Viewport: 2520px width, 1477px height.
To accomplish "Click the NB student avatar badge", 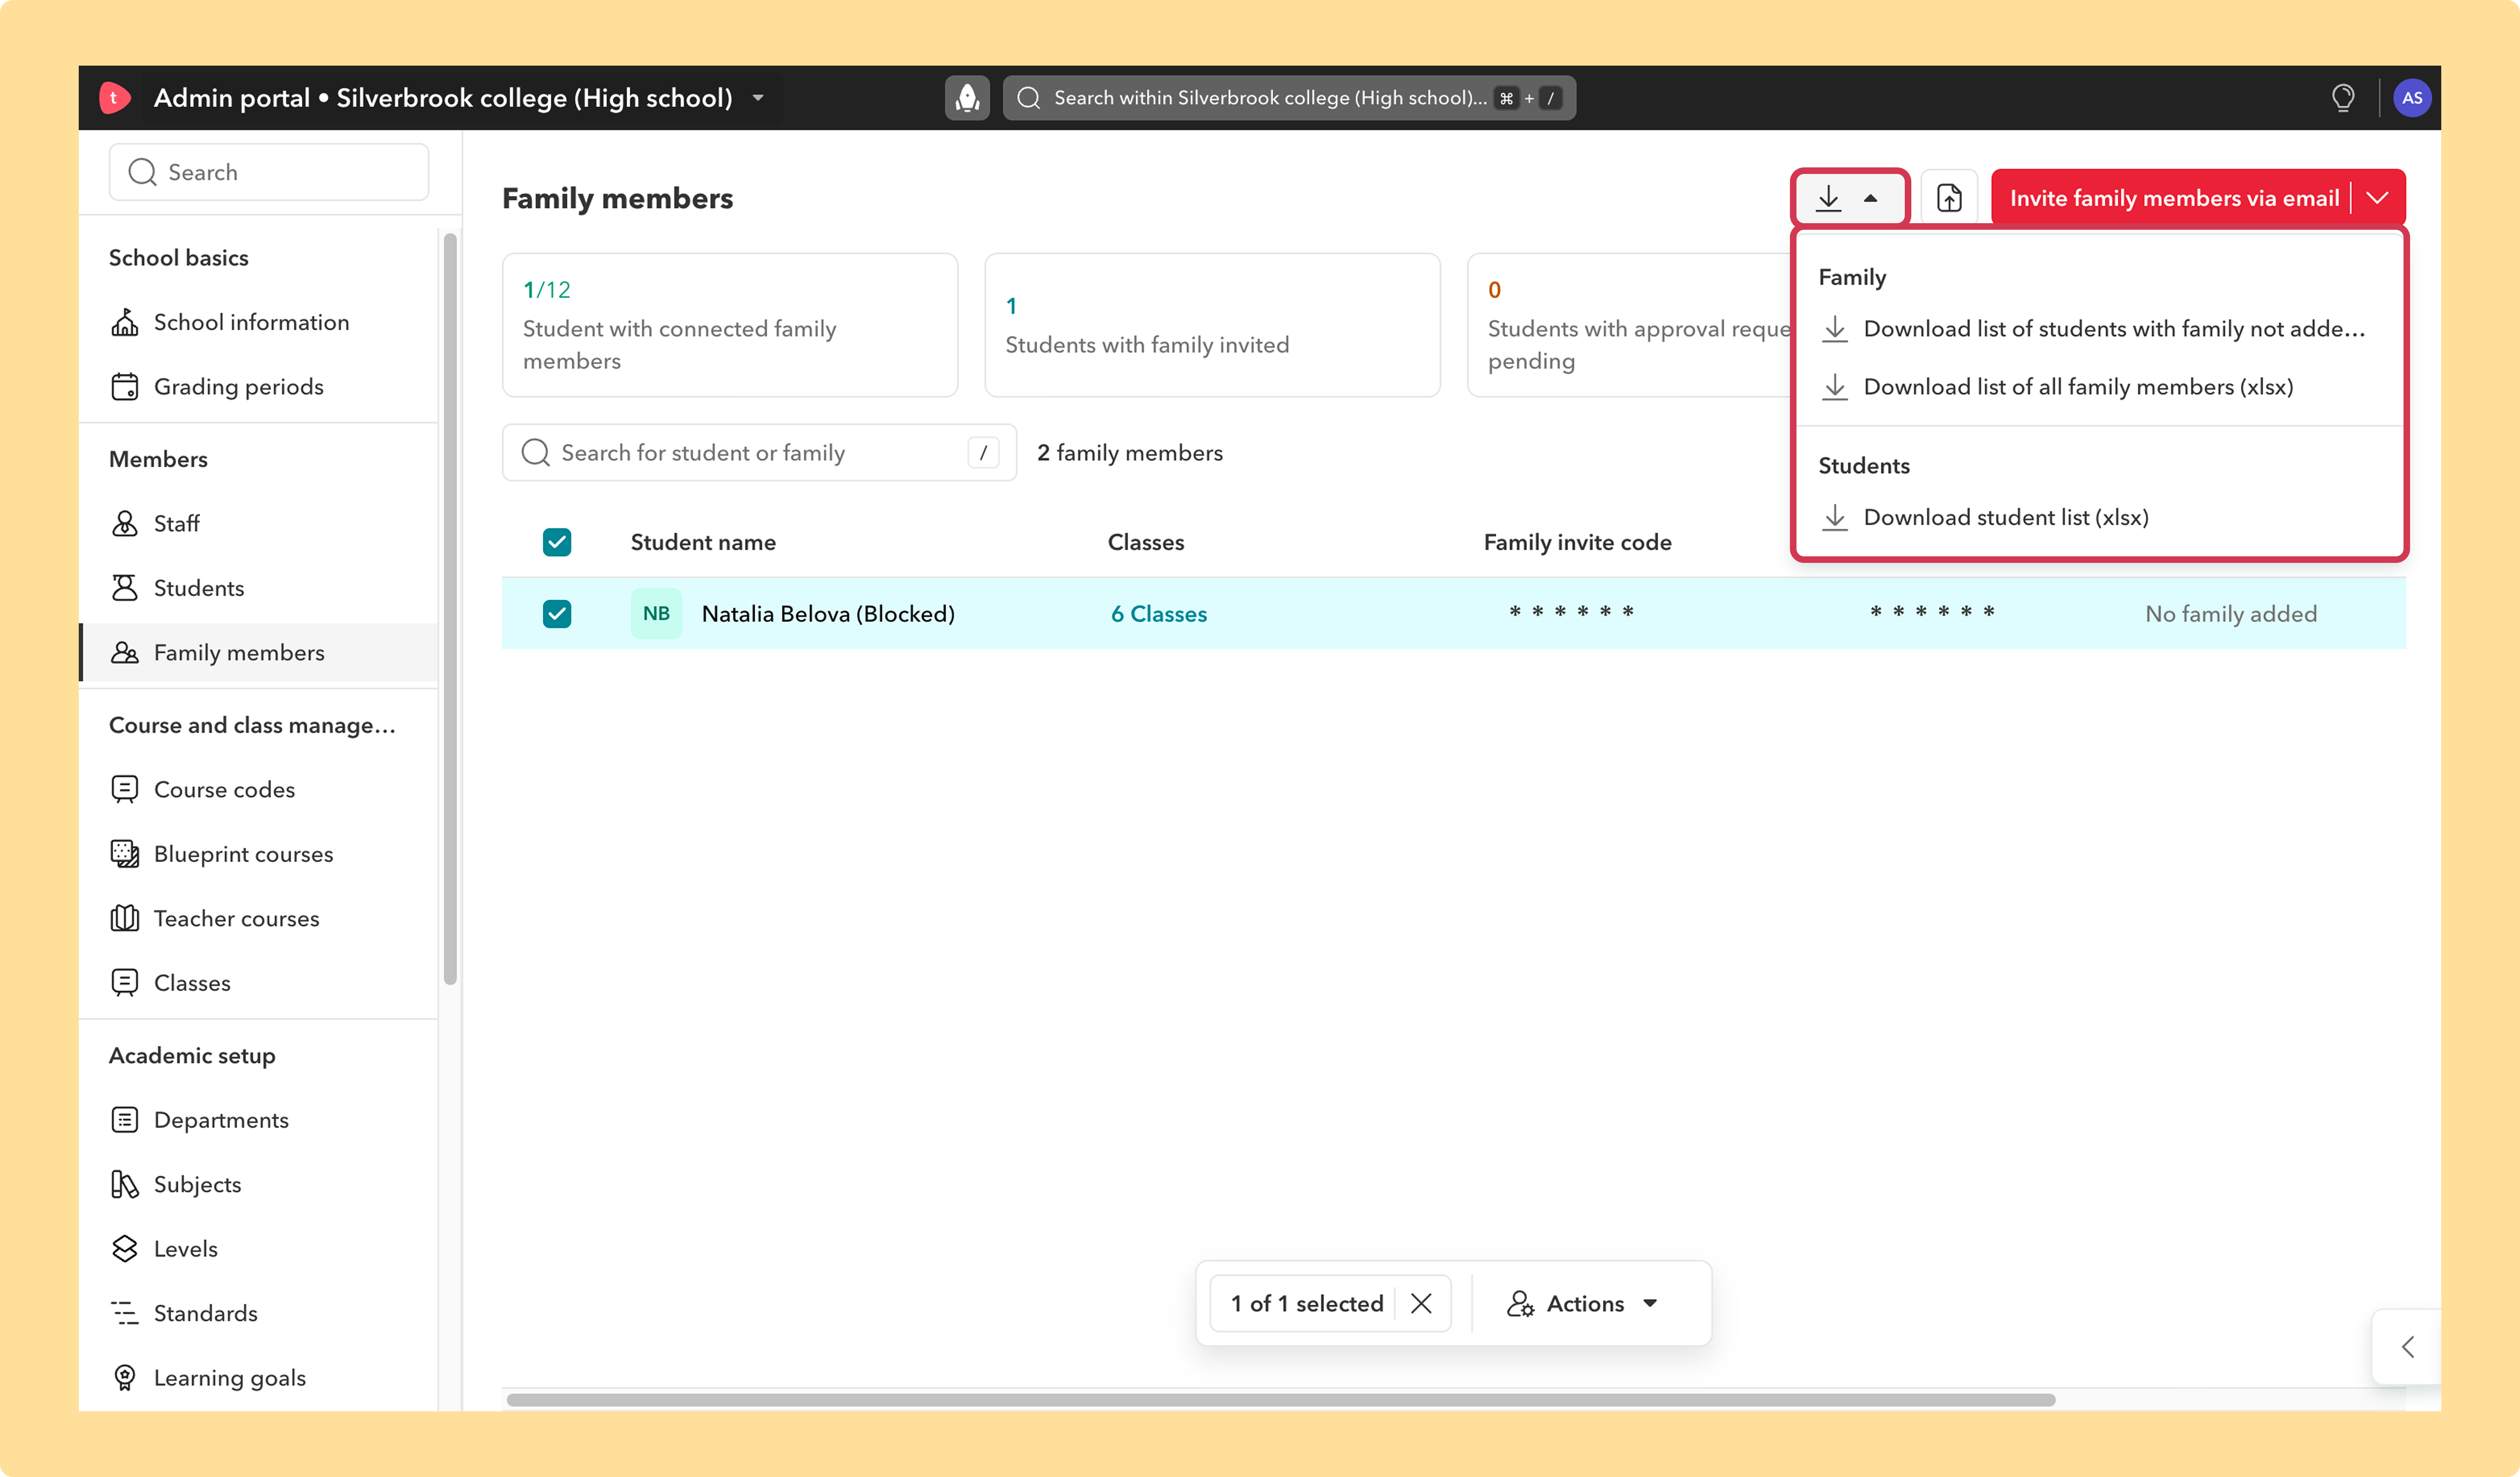I will (656, 614).
